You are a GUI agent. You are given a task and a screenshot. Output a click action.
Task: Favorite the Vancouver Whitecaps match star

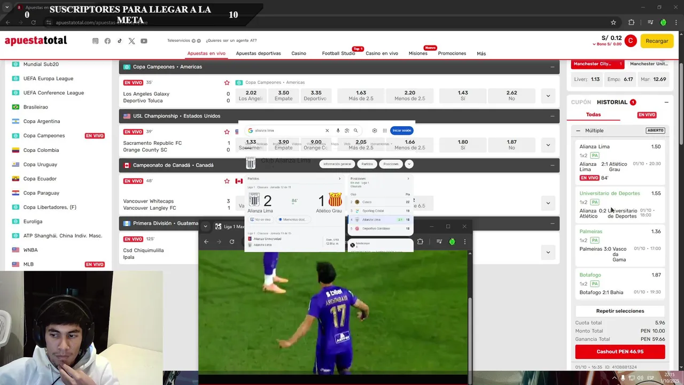coord(227,181)
